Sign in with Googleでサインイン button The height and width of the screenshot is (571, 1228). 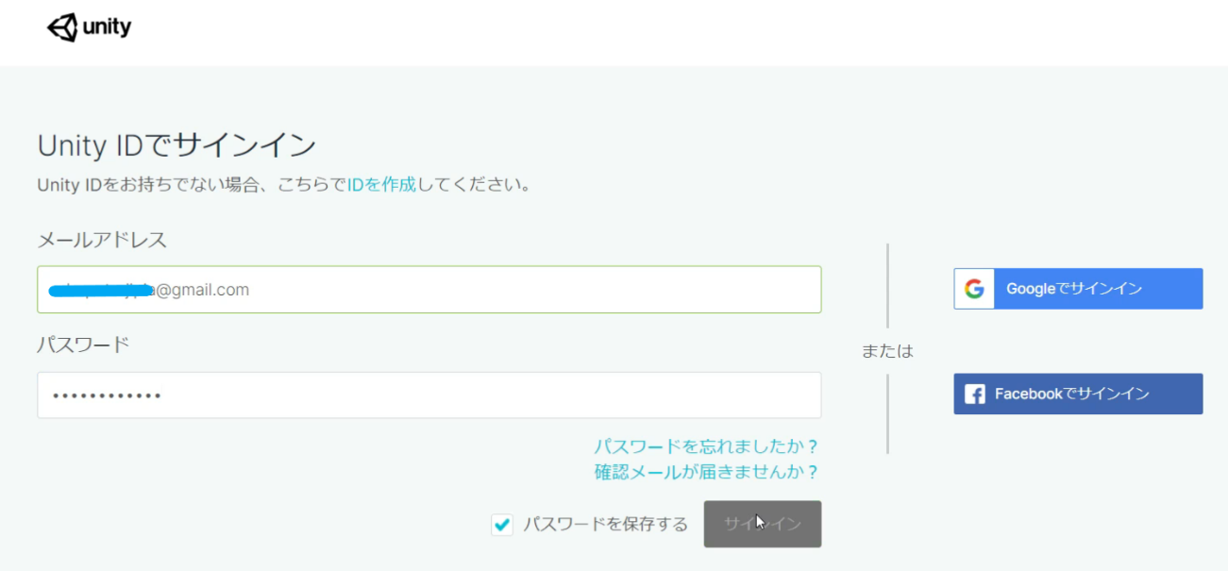pos(1078,289)
